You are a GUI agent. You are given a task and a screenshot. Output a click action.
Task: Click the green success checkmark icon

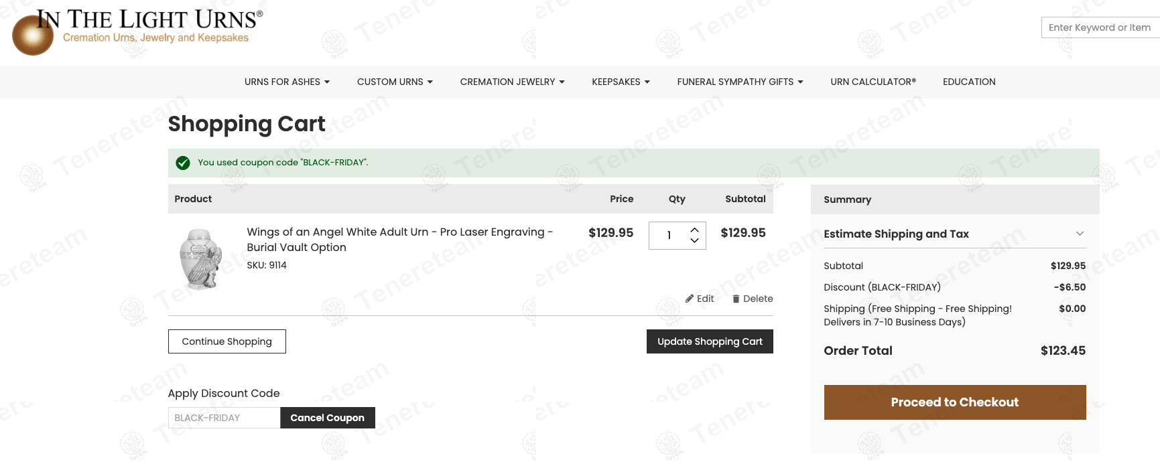(x=182, y=163)
